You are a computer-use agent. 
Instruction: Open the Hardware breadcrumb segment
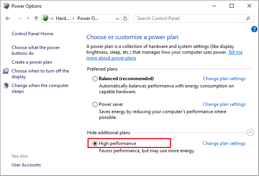pyautogui.click(x=62, y=18)
